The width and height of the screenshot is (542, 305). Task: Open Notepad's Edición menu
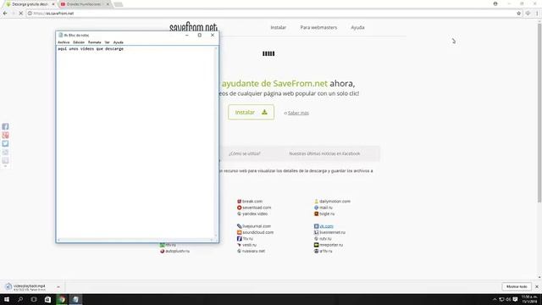point(79,42)
